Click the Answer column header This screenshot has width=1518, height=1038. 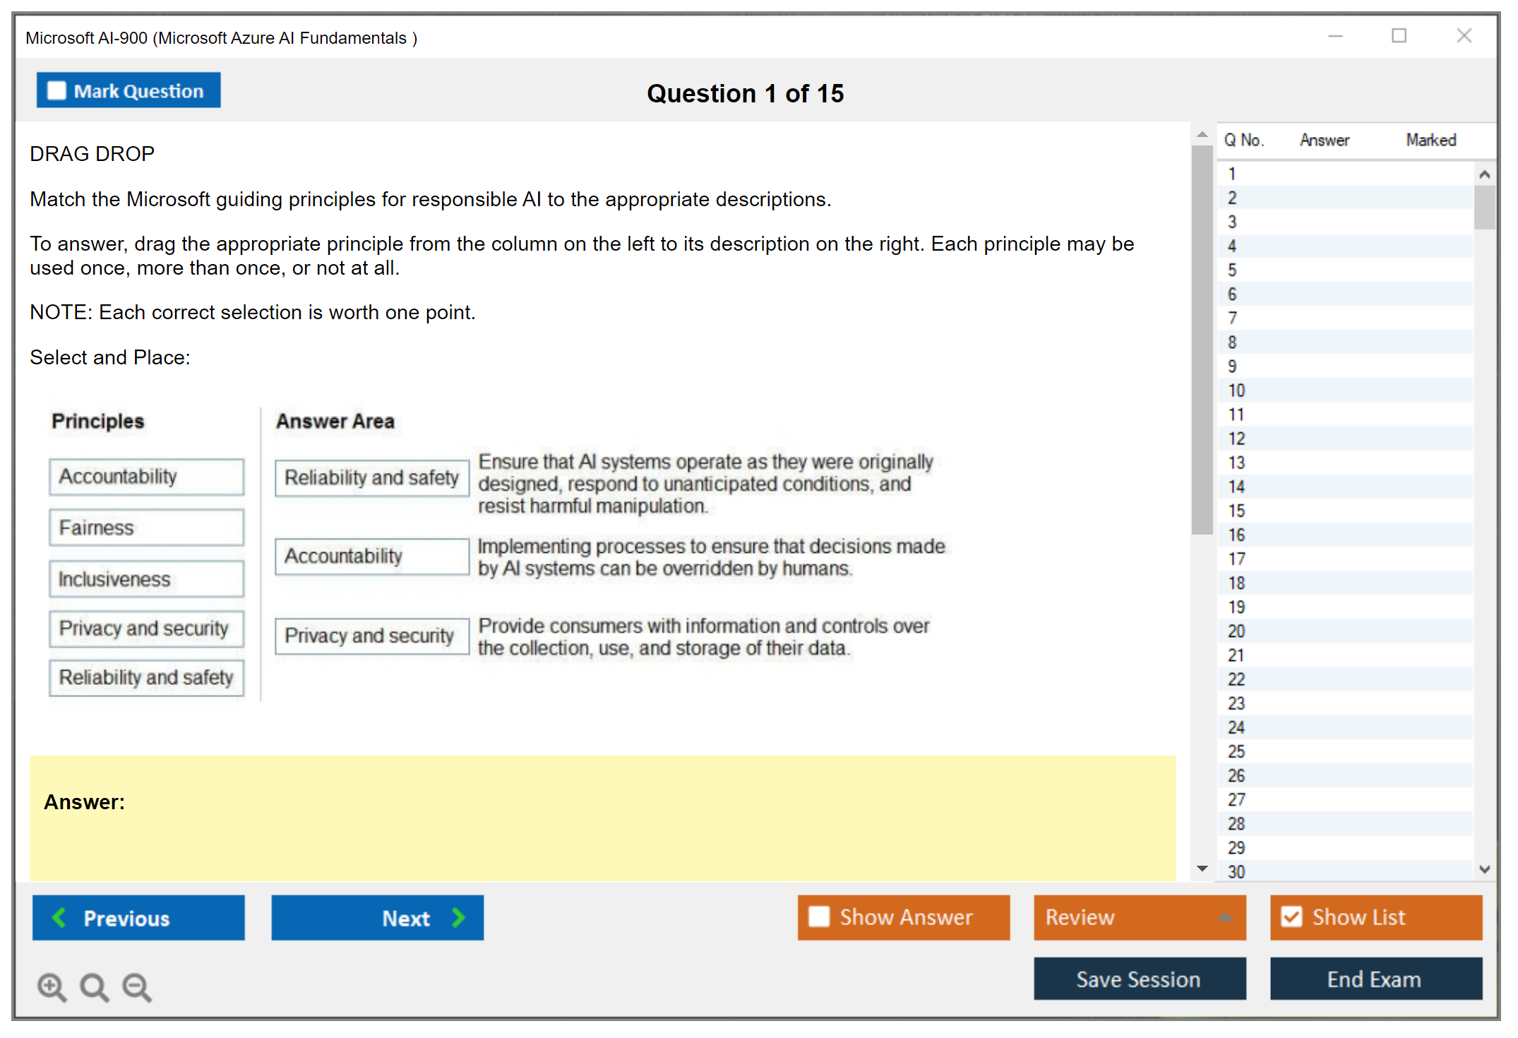[1324, 140]
